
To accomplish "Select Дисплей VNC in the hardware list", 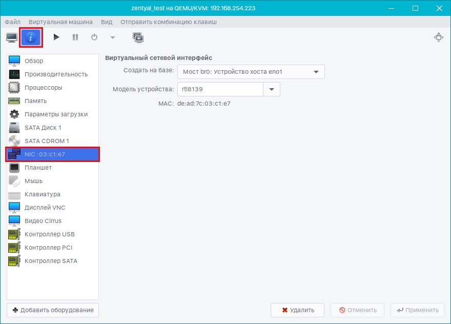I will point(45,208).
